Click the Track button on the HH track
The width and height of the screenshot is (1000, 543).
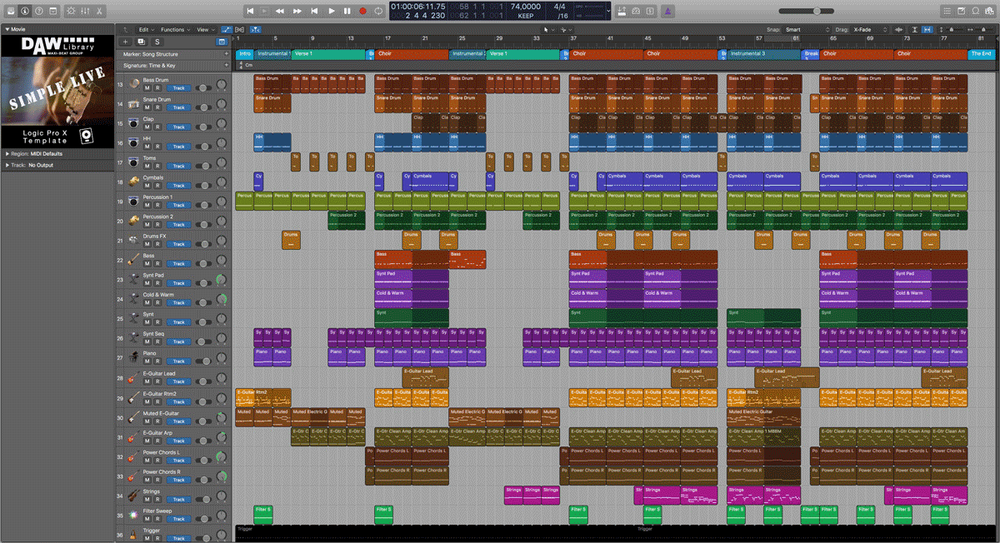click(180, 147)
